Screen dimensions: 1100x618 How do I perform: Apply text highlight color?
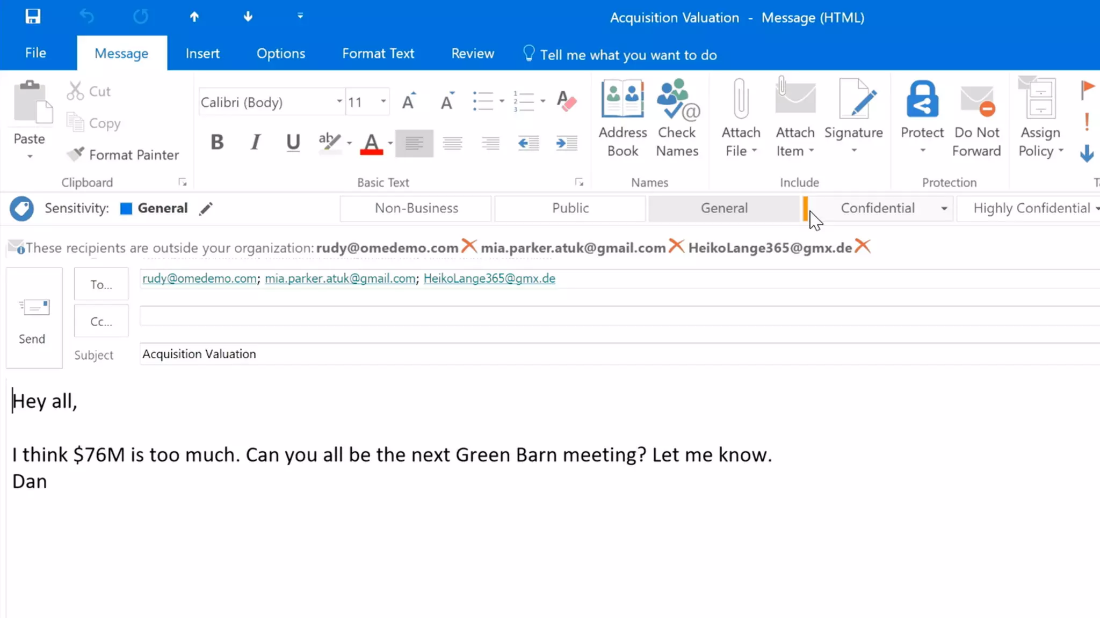[x=329, y=143]
